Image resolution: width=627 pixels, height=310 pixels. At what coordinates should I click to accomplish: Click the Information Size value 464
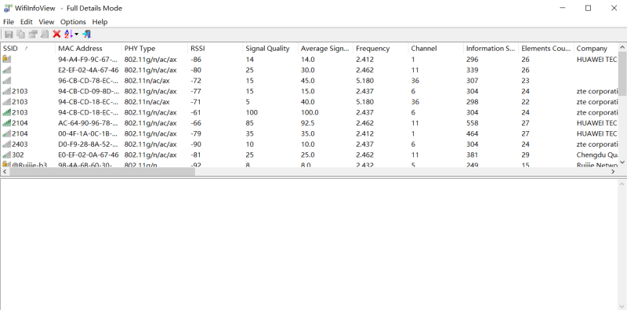(x=473, y=133)
